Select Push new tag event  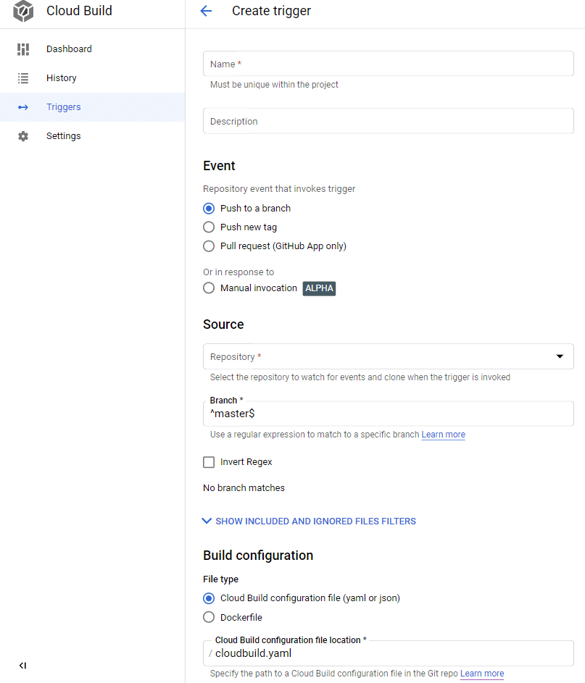[x=209, y=227]
